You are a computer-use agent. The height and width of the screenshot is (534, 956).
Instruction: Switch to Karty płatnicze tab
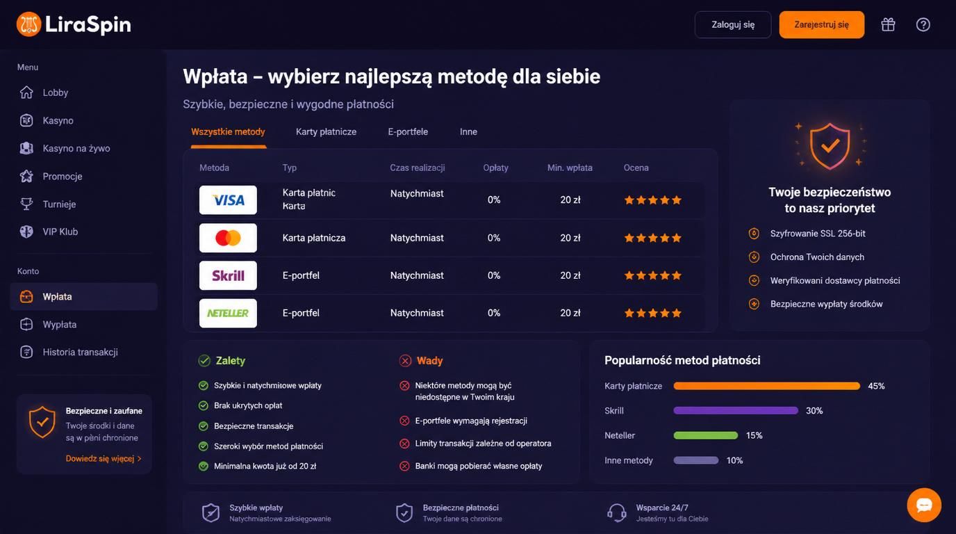pyautogui.click(x=326, y=131)
